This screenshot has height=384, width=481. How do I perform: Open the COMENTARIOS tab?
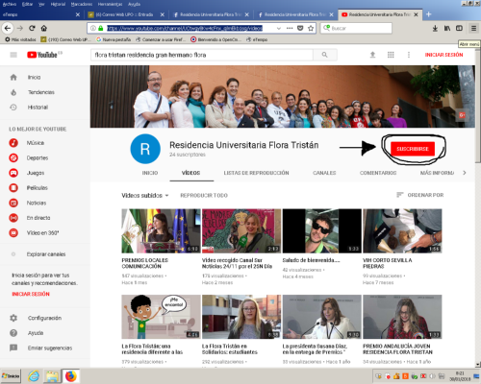(378, 173)
